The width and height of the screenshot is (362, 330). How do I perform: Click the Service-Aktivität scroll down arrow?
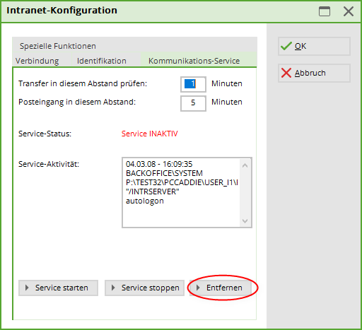point(245,221)
